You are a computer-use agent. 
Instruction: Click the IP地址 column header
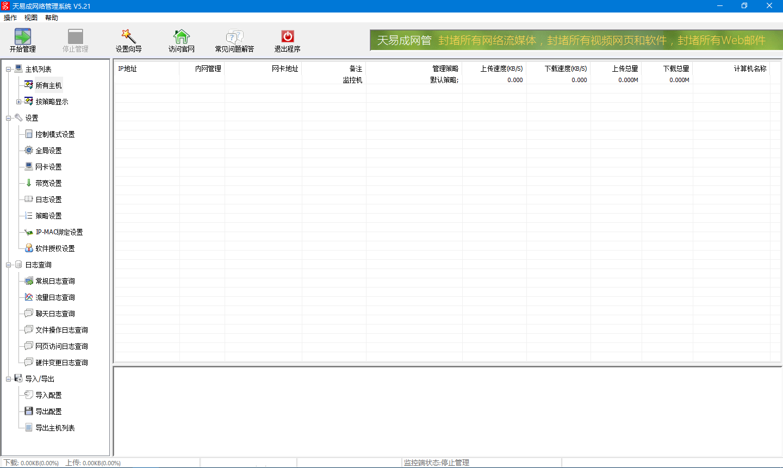(x=147, y=68)
